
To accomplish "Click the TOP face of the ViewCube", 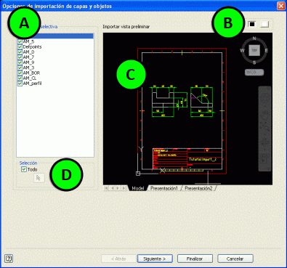I will (x=254, y=50).
